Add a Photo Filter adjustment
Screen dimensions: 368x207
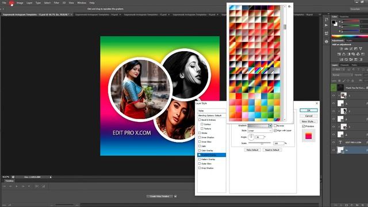353,54
